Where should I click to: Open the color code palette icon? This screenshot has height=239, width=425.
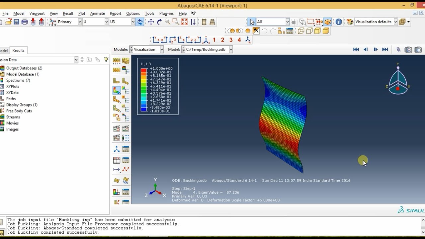350,22
